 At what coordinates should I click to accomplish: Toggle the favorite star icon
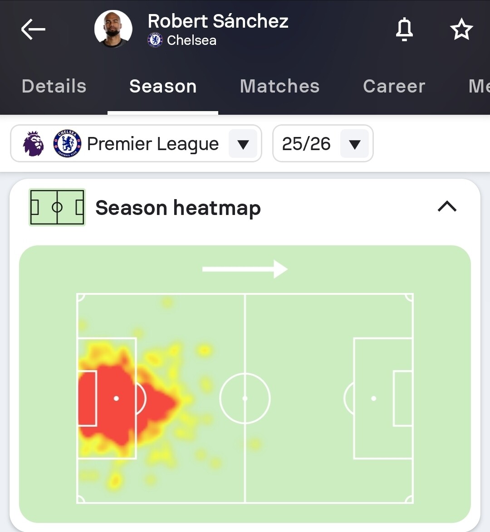(461, 30)
